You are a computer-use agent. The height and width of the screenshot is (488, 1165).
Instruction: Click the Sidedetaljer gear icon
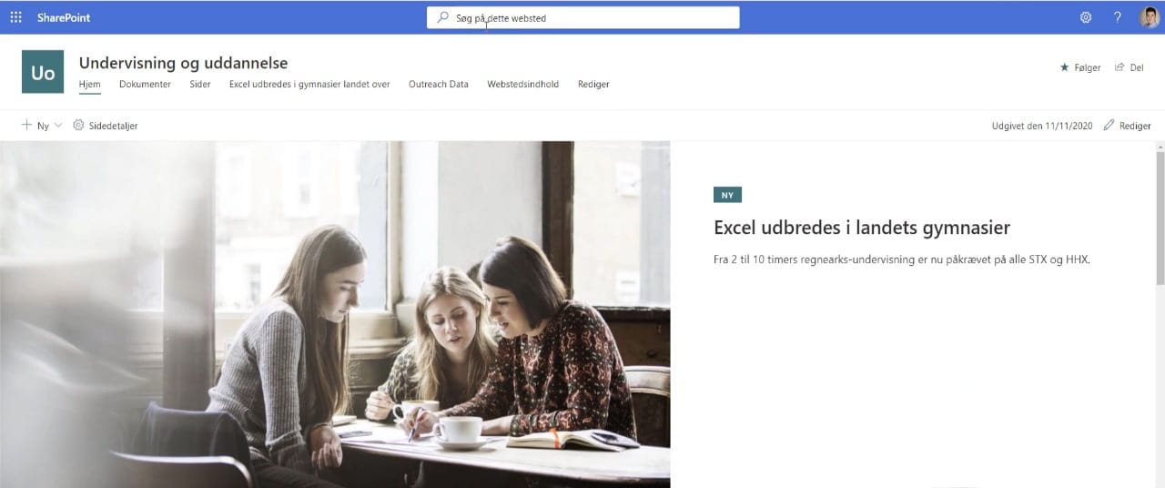pyautogui.click(x=78, y=126)
